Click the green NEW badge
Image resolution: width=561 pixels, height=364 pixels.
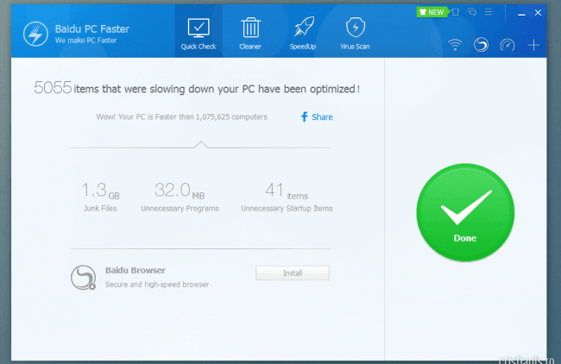click(432, 12)
